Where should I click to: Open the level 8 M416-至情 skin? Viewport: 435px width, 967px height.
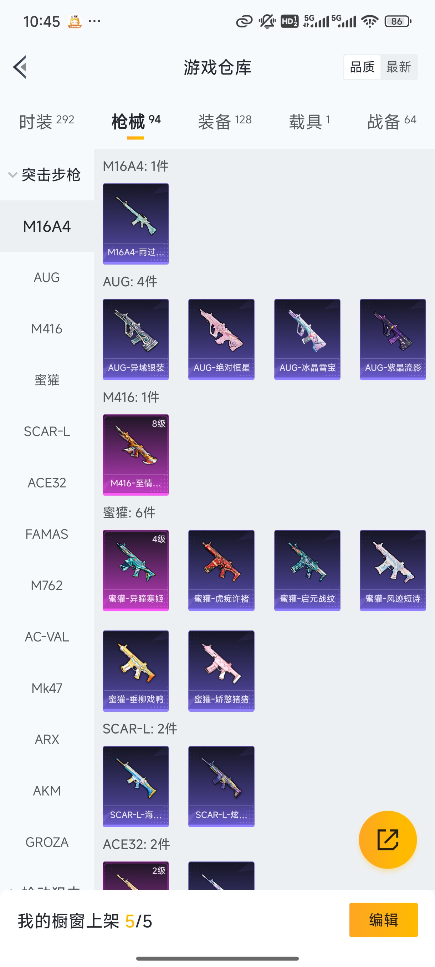tap(136, 455)
